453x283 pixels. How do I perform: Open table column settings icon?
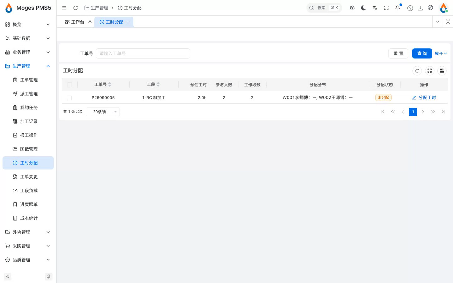(x=442, y=71)
